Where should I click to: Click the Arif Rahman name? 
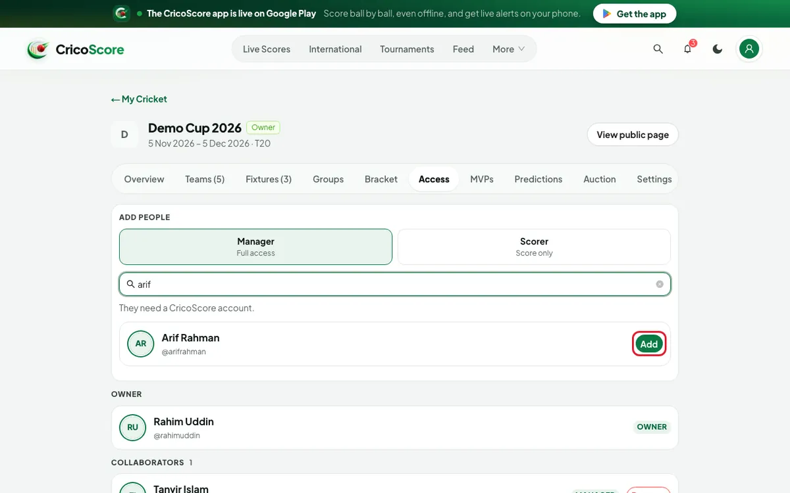coord(191,338)
